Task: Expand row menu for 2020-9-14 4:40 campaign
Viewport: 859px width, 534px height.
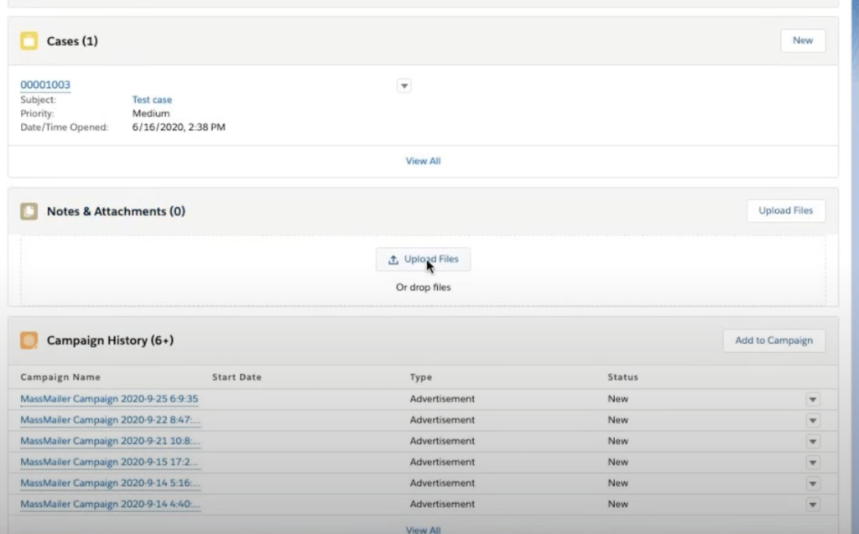Action: 813,505
